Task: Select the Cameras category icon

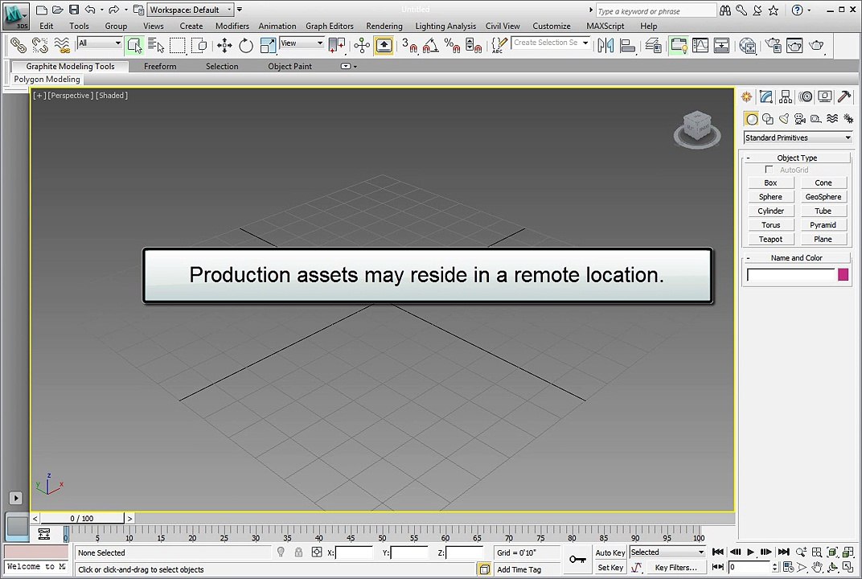Action: pyautogui.click(x=800, y=119)
